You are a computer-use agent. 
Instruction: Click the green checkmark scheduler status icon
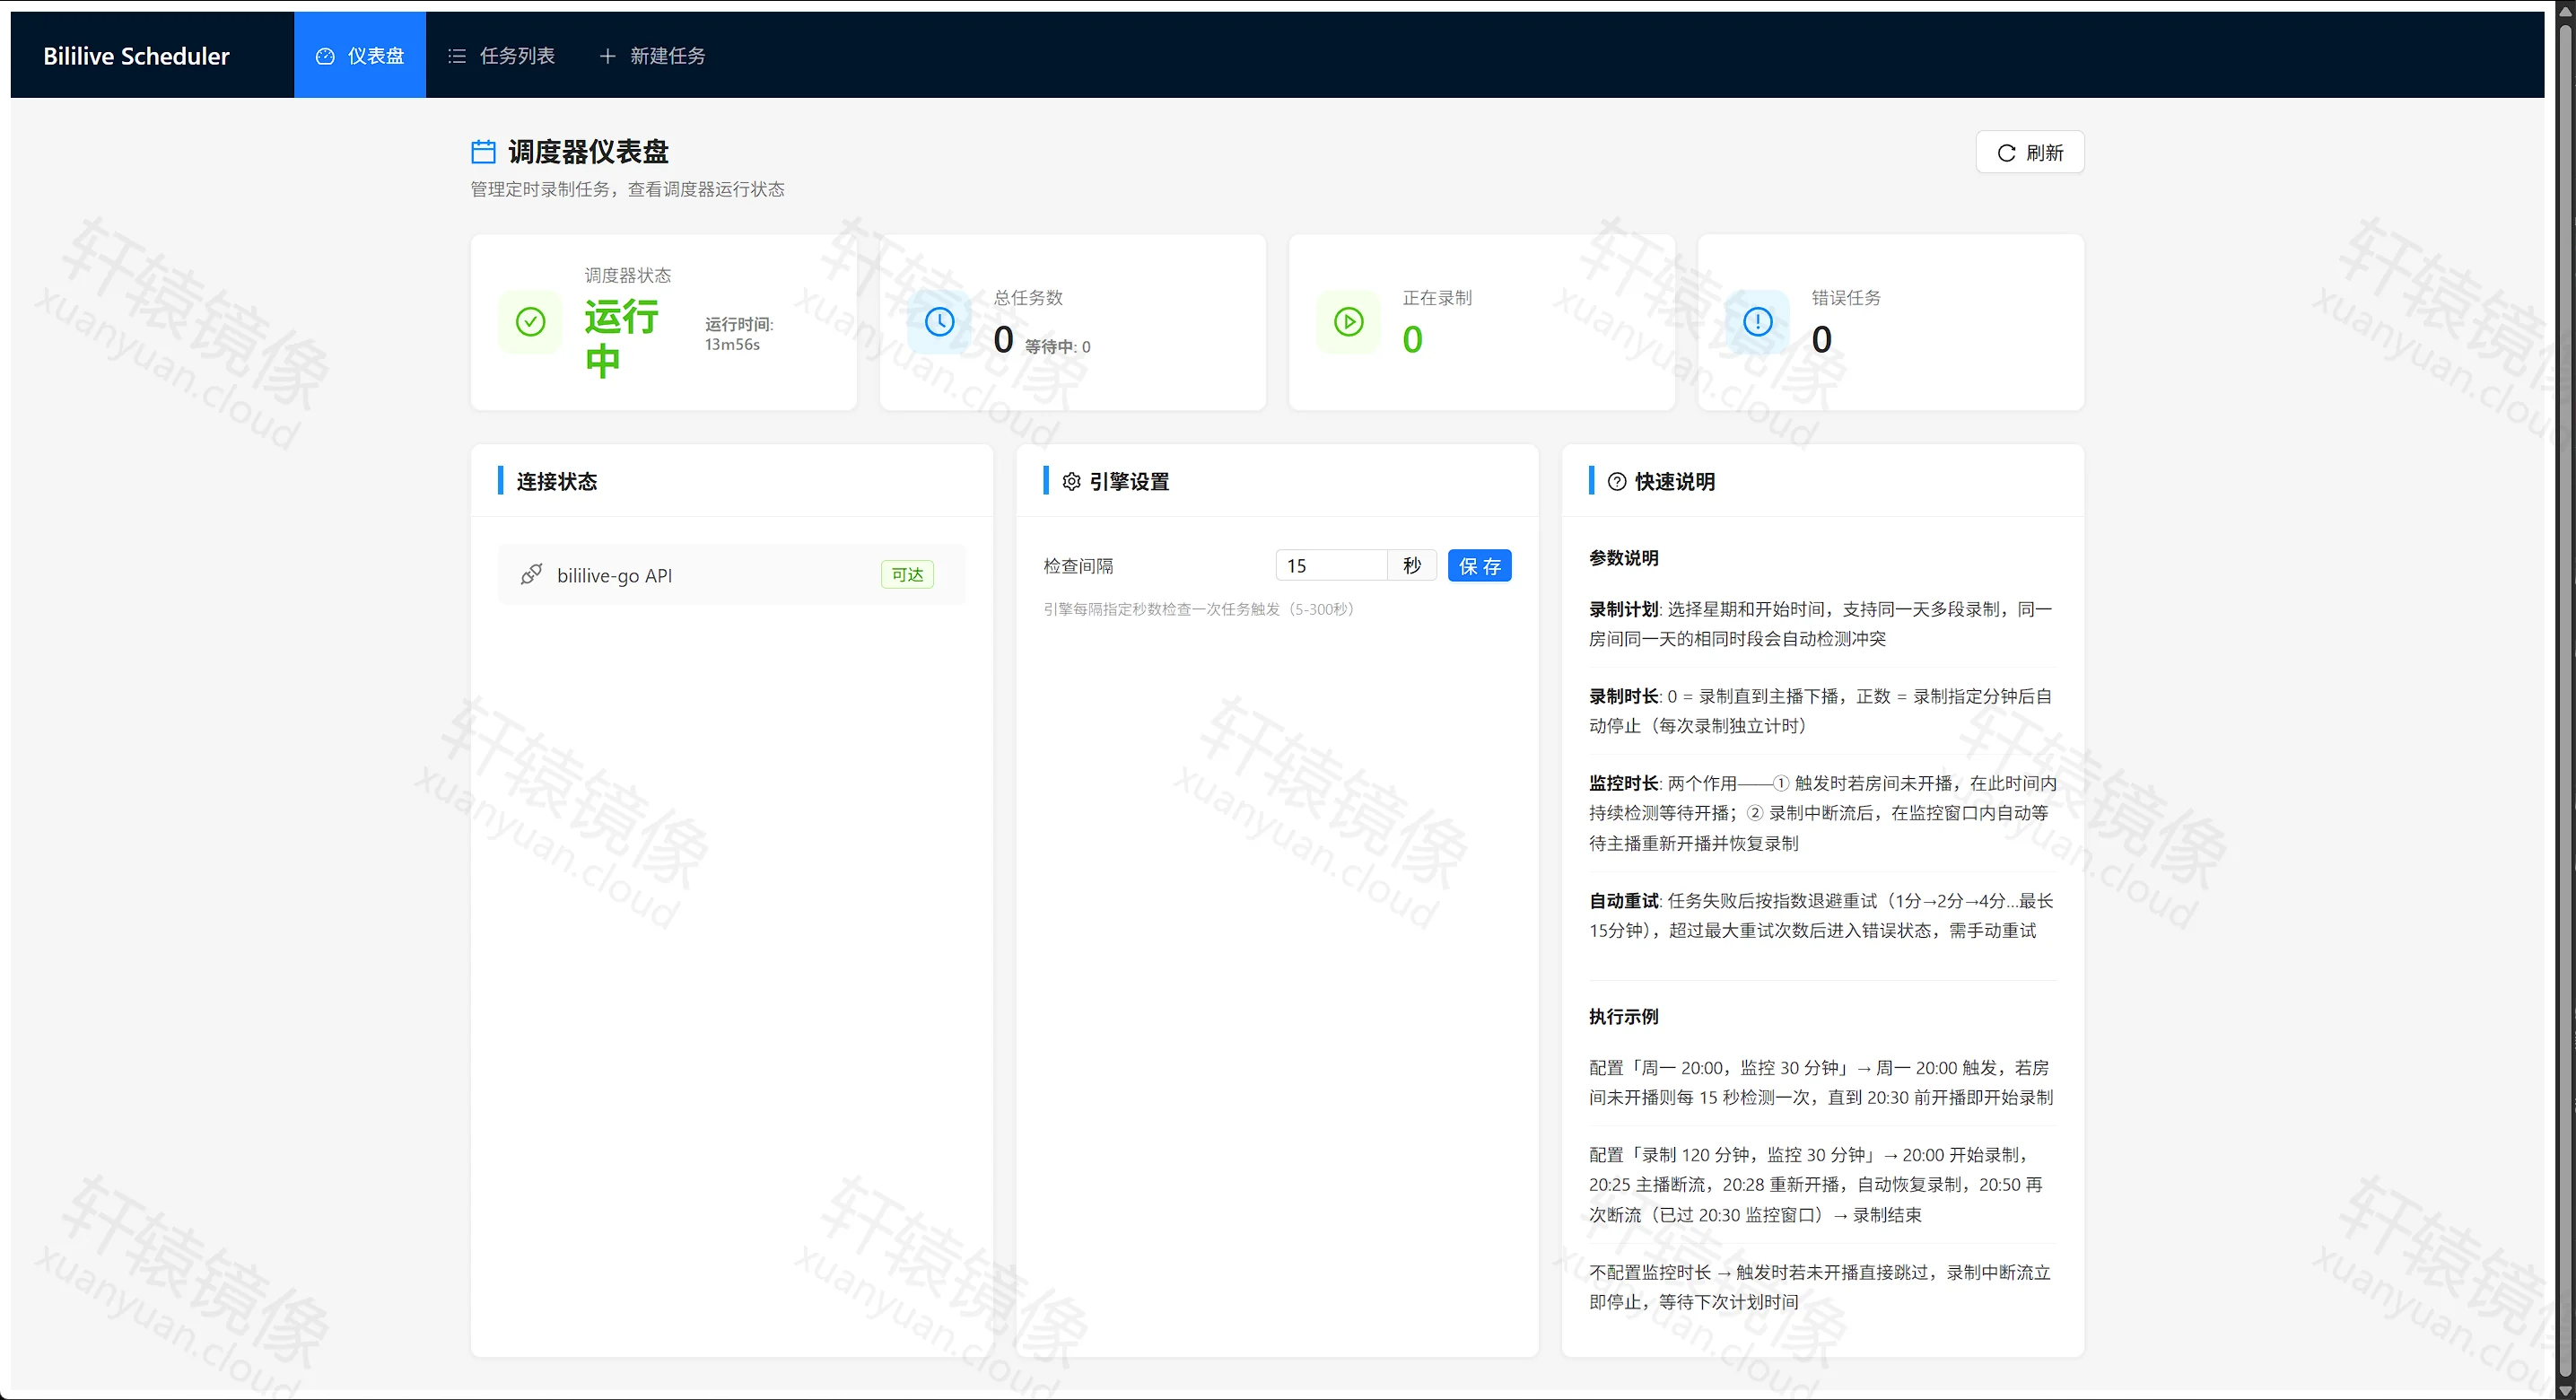(530, 322)
